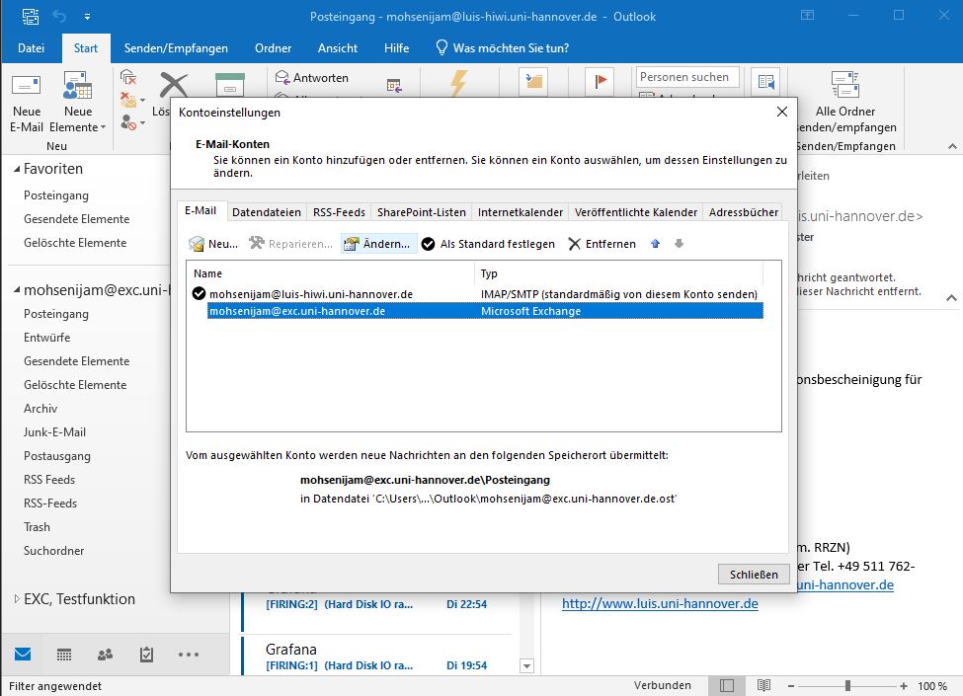The height and width of the screenshot is (696, 963).
Task: Move account down with gray arrow
Action: click(679, 244)
